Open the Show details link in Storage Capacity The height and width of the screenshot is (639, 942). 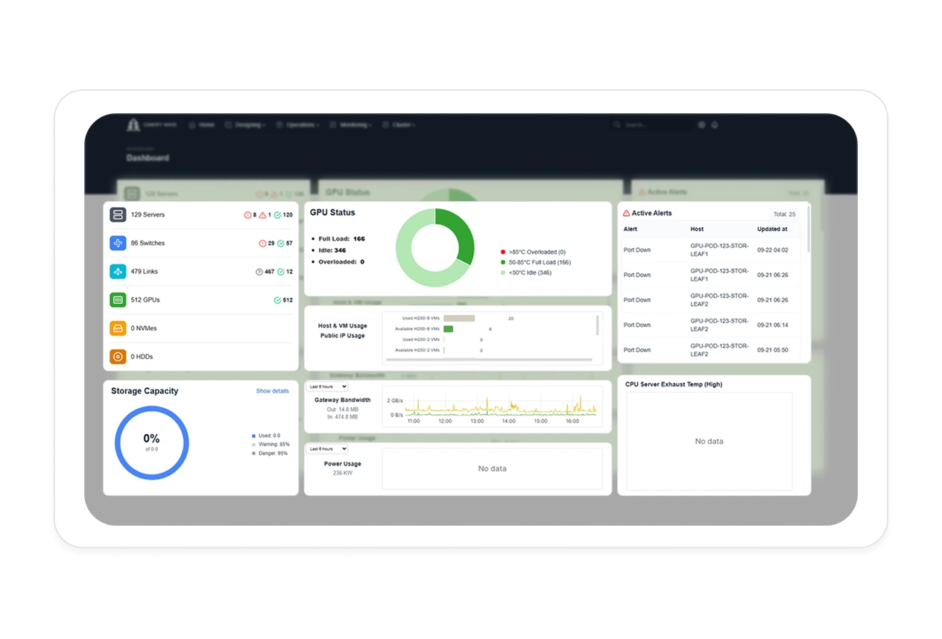coord(273,391)
